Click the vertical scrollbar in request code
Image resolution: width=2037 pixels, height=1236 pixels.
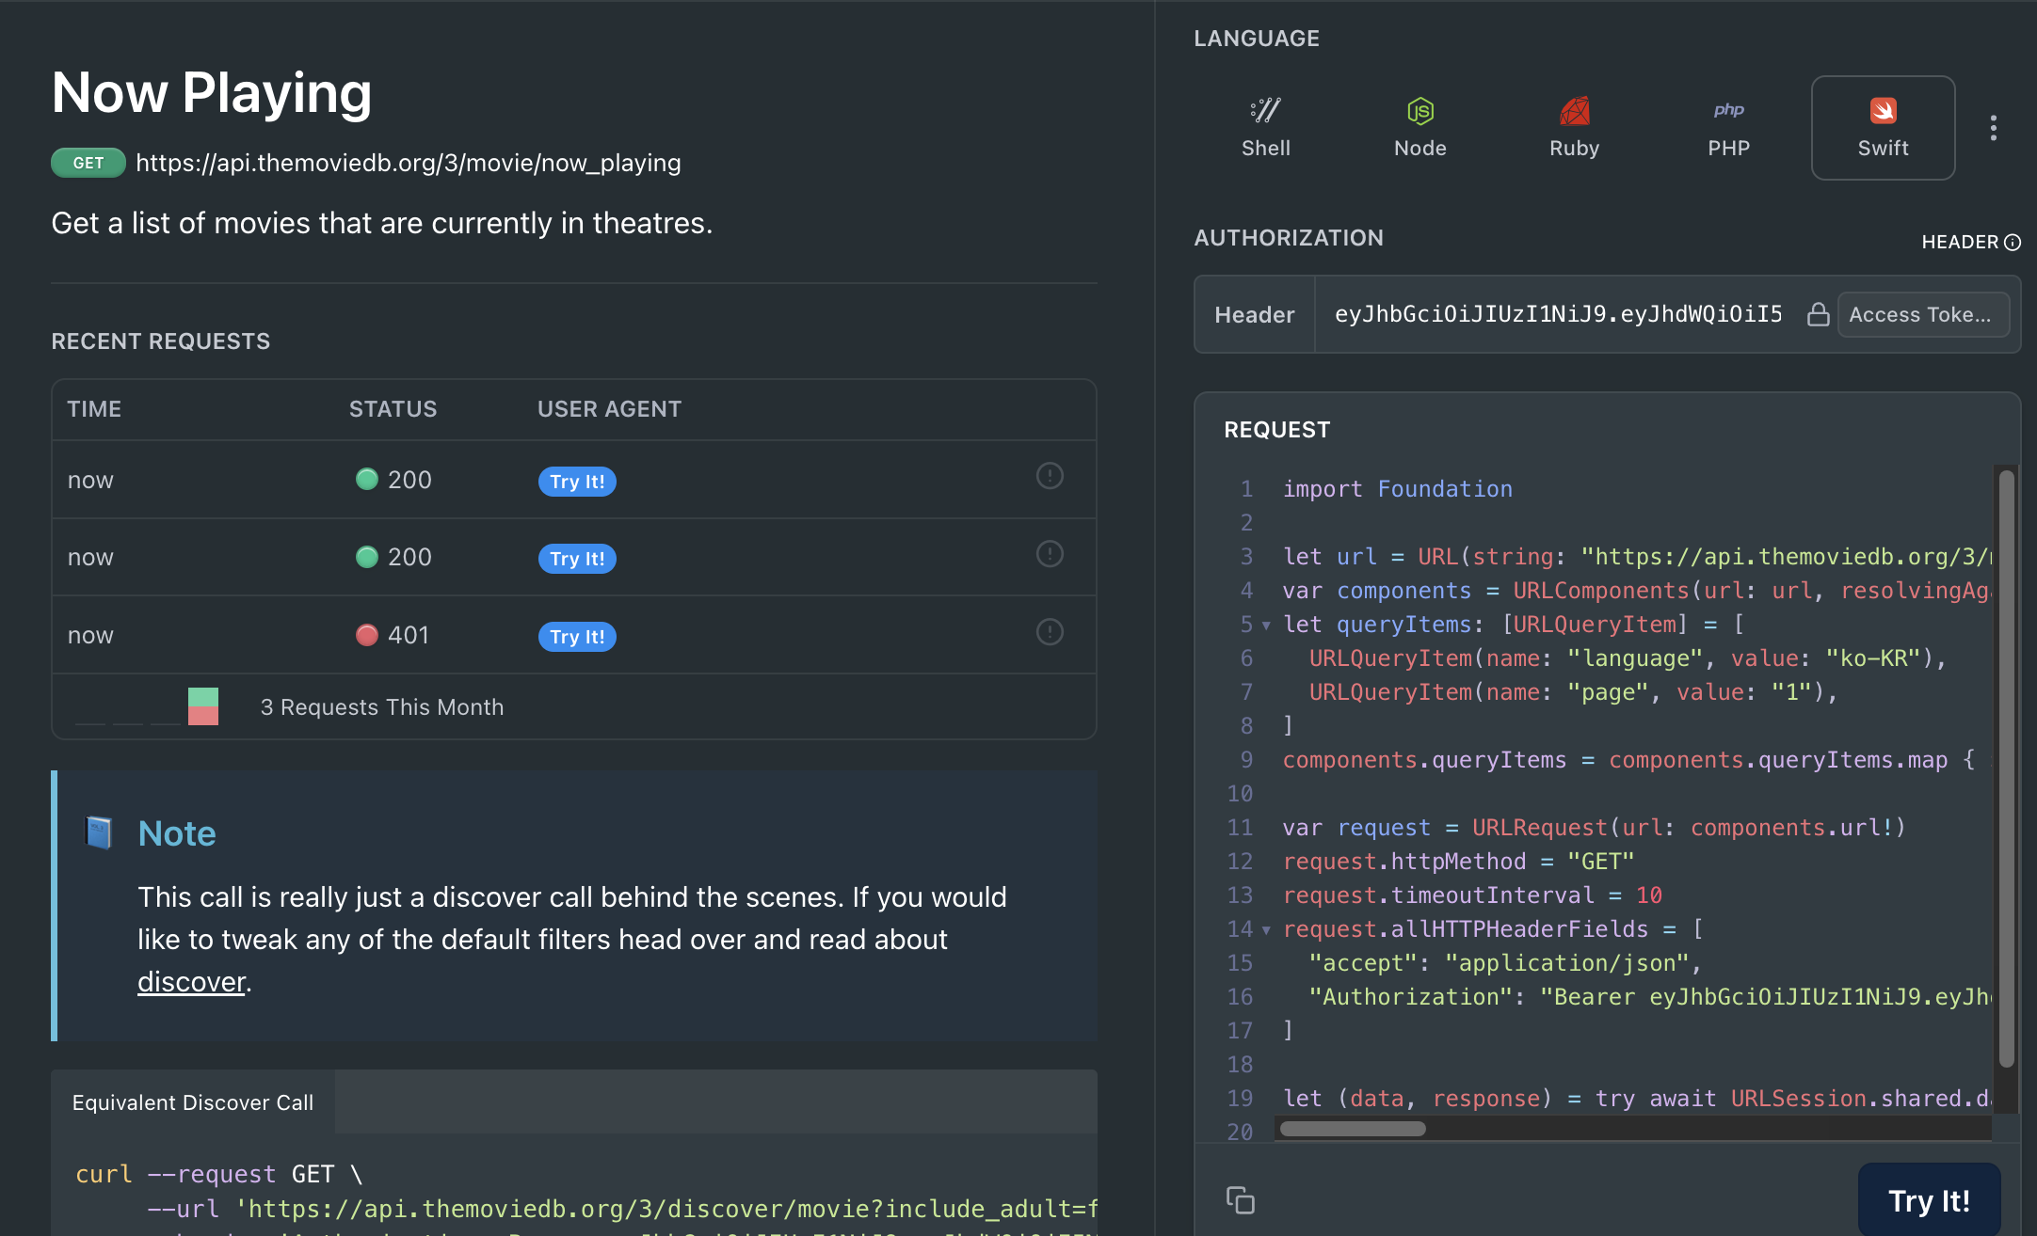coord(2006,768)
